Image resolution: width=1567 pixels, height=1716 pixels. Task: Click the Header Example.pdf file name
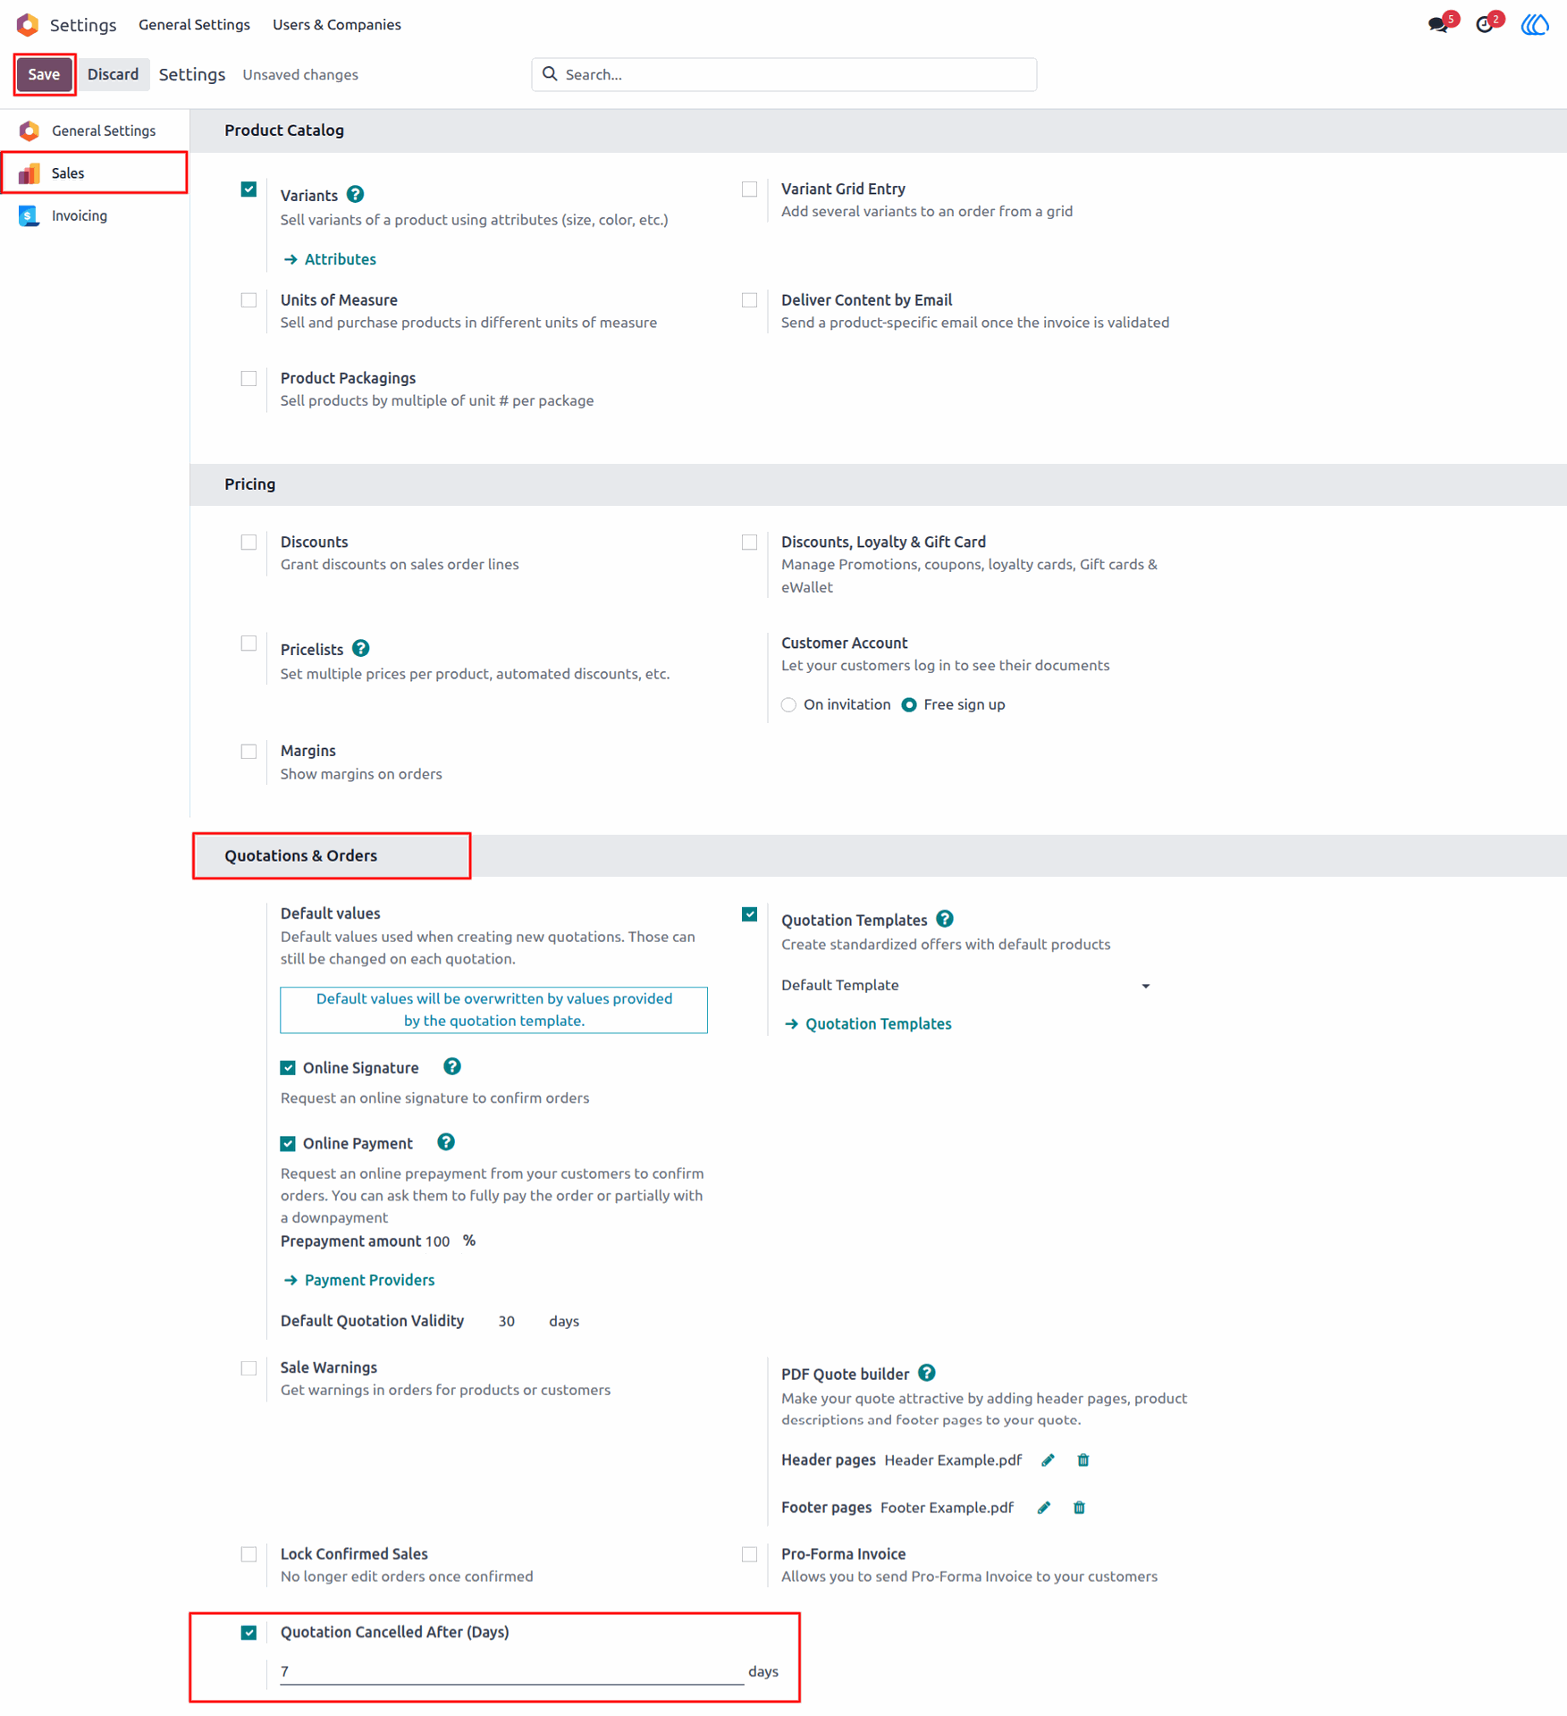pos(953,1459)
